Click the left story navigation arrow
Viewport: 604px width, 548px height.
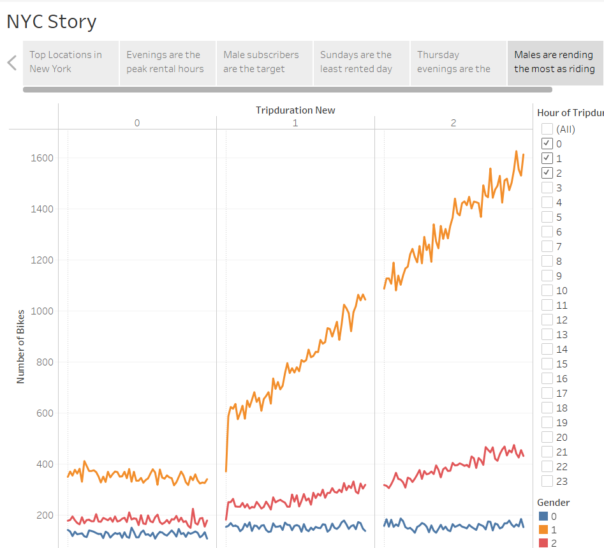tap(11, 63)
